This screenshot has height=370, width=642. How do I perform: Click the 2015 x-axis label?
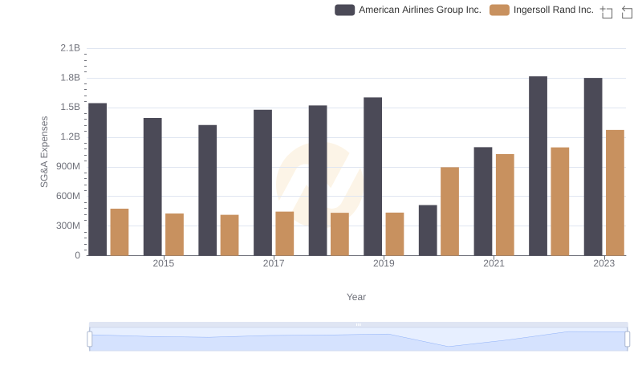[164, 263]
